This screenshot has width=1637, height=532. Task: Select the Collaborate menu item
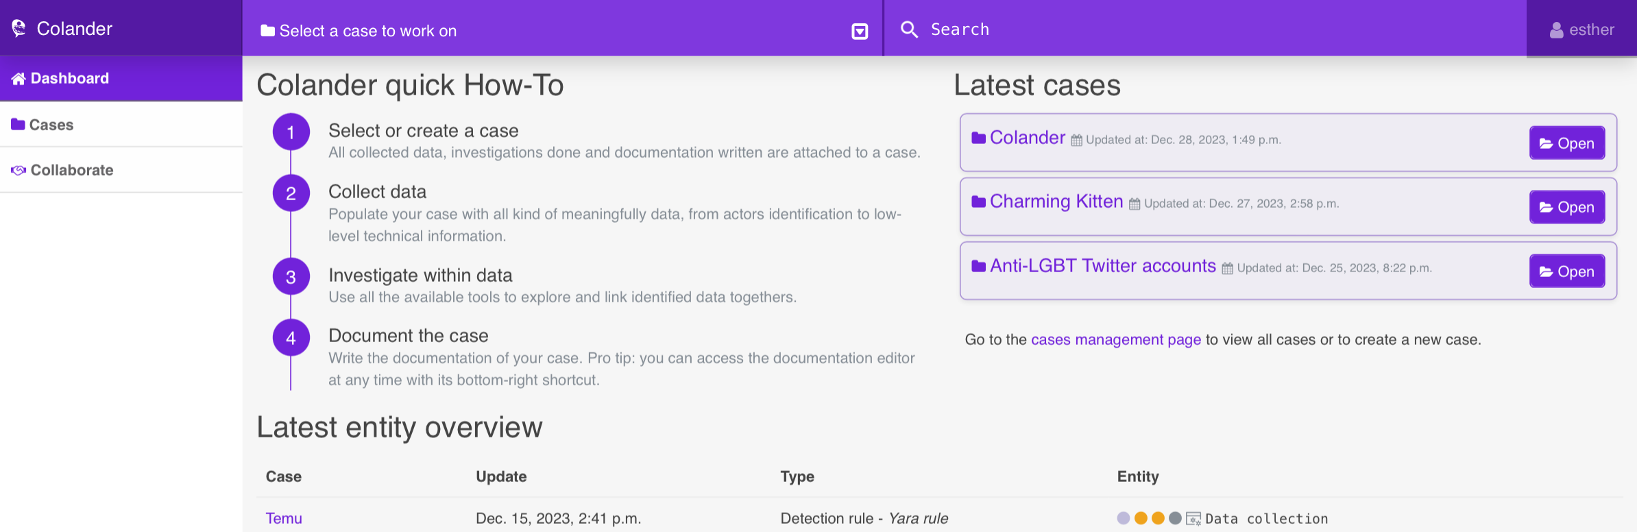pyautogui.click(x=121, y=170)
